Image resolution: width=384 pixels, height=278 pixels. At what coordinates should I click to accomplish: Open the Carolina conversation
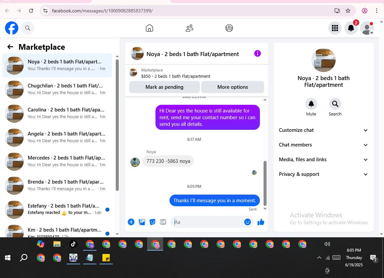coord(57,113)
